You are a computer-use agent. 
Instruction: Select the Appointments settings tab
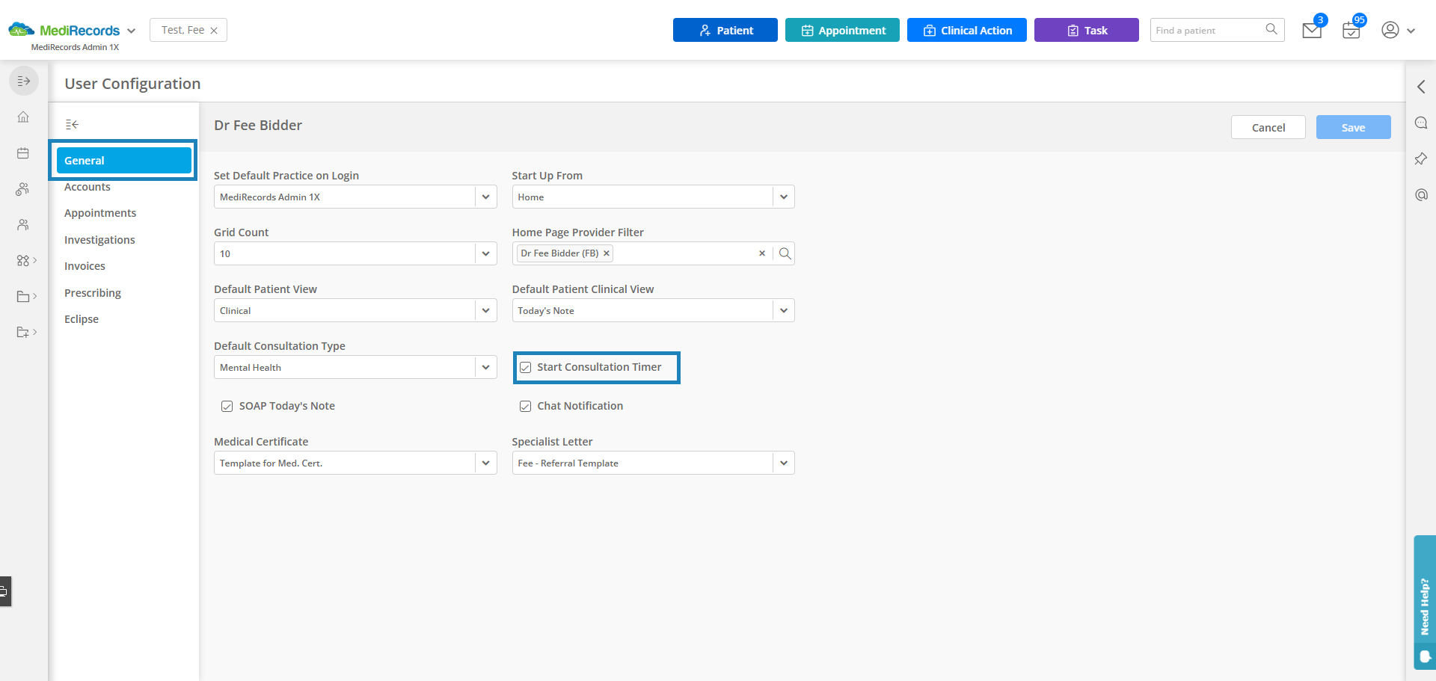click(100, 213)
